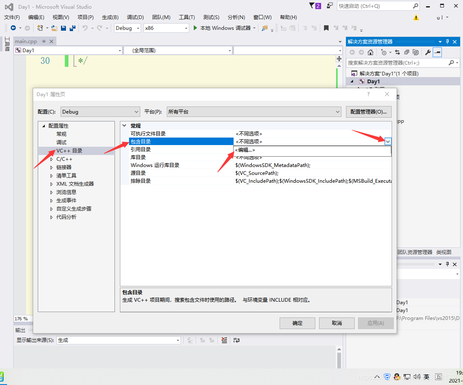
Task: Click the 应用(A) button
Action: (x=375, y=323)
